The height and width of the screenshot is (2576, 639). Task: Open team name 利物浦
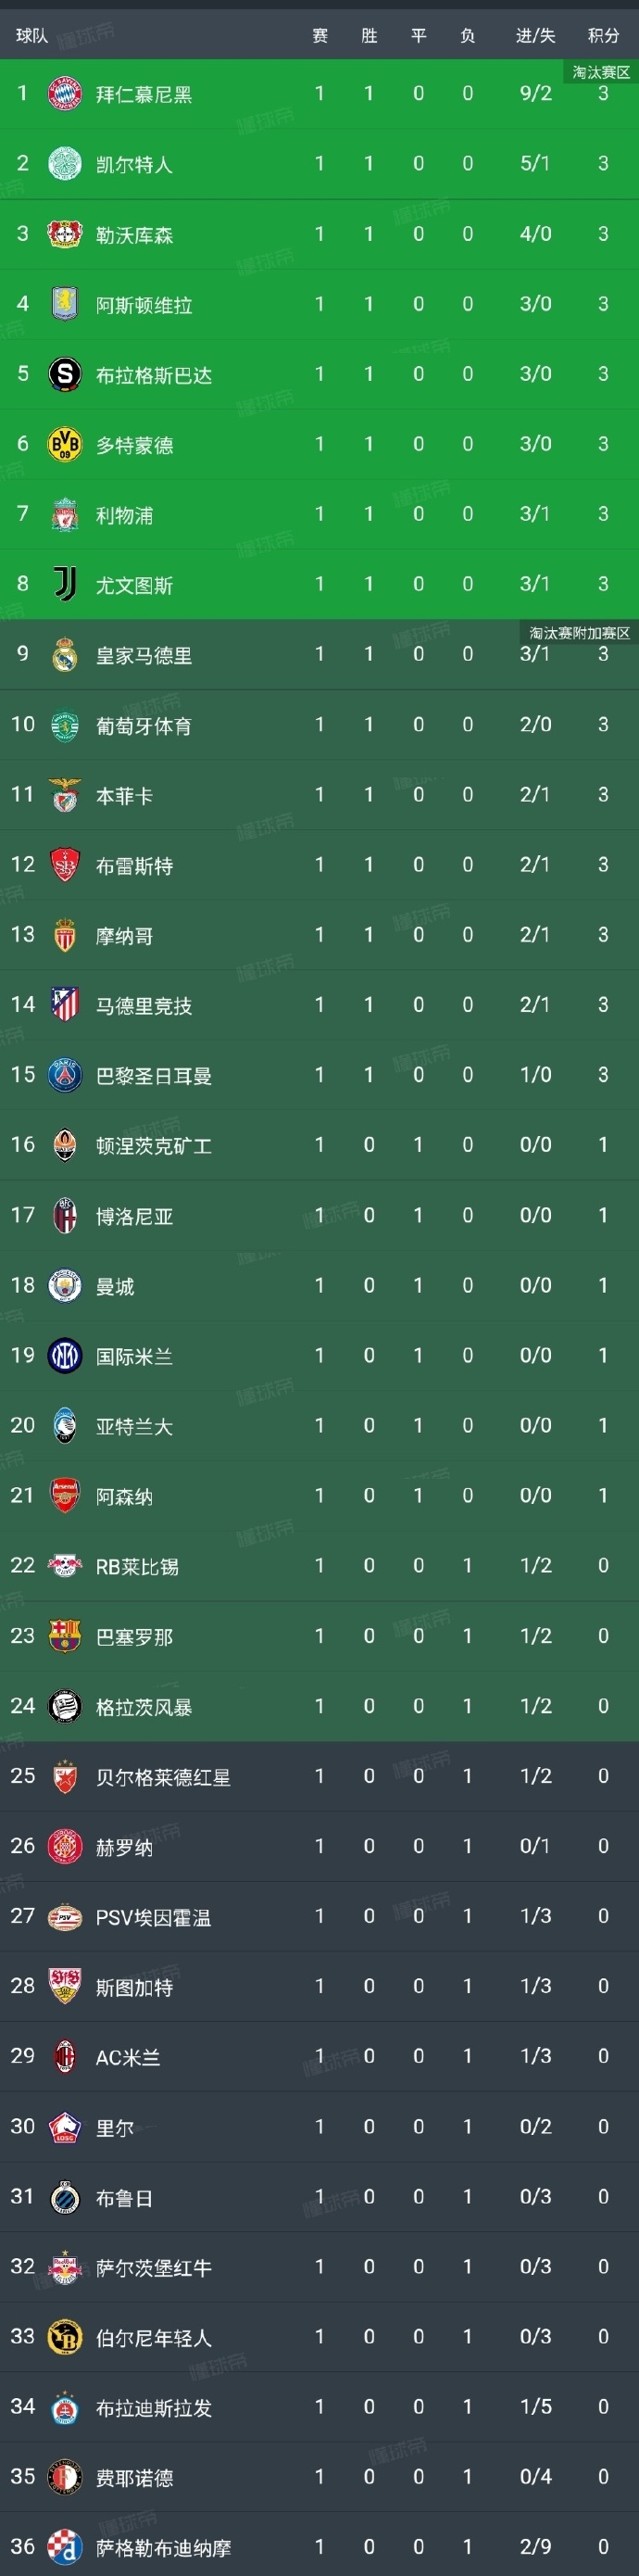(124, 515)
